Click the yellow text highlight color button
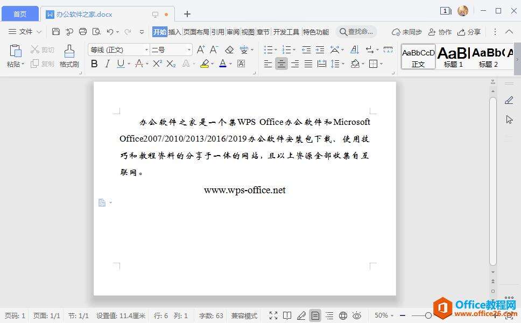The height and width of the screenshot is (323, 521). [205, 64]
